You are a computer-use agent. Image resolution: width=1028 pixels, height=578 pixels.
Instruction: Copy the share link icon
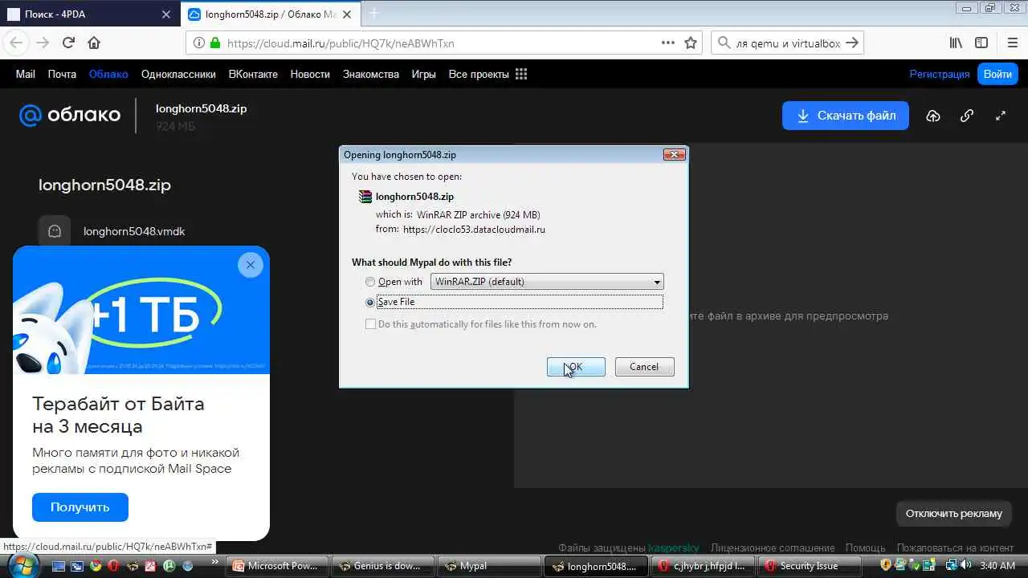[x=967, y=116]
